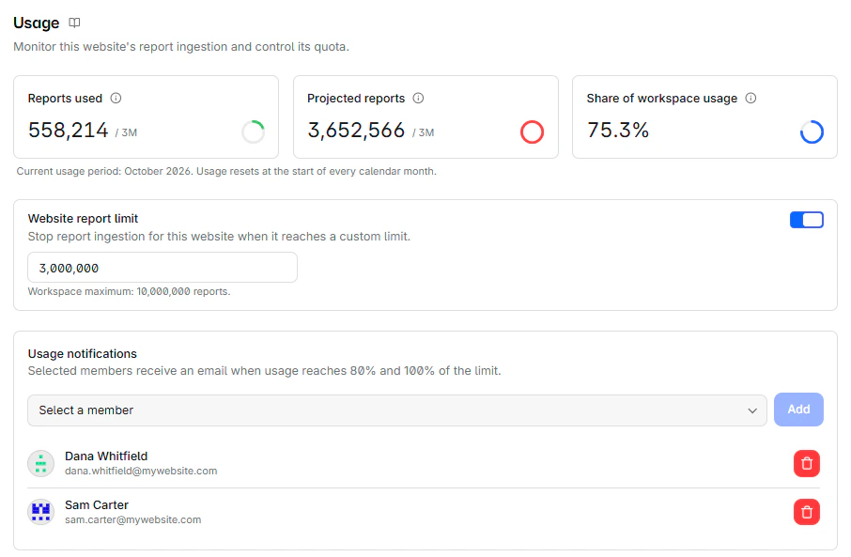Click the Usage notifications heading

[x=83, y=354]
